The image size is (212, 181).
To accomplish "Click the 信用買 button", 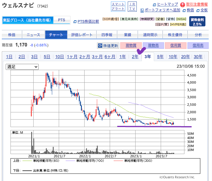I will click(x=176, y=46).
